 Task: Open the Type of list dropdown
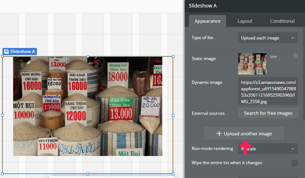point(268,38)
